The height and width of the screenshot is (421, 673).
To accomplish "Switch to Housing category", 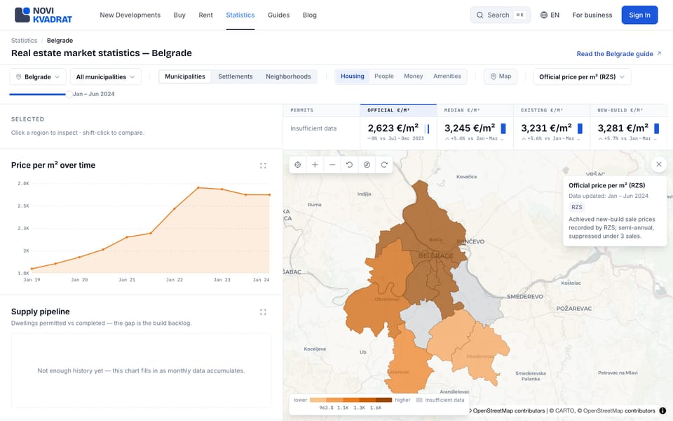I will pyautogui.click(x=353, y=76).
